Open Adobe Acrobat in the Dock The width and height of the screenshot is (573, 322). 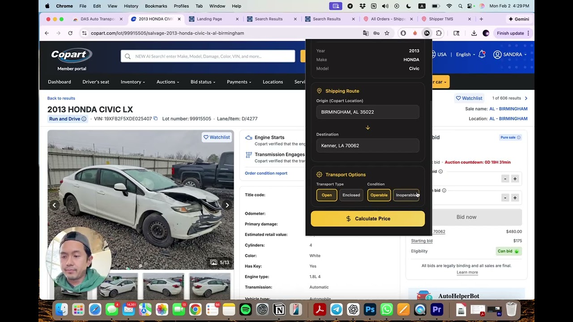319,309
